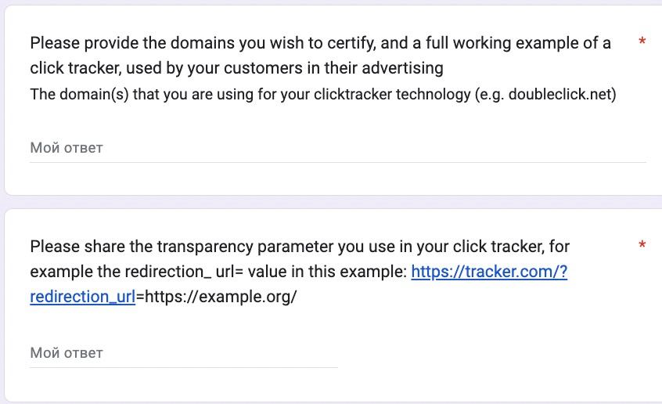Screen dimensions: 662x404
Task: Focus the transparency parameter 'Мой ответ' field
Action: click(184, 353)
